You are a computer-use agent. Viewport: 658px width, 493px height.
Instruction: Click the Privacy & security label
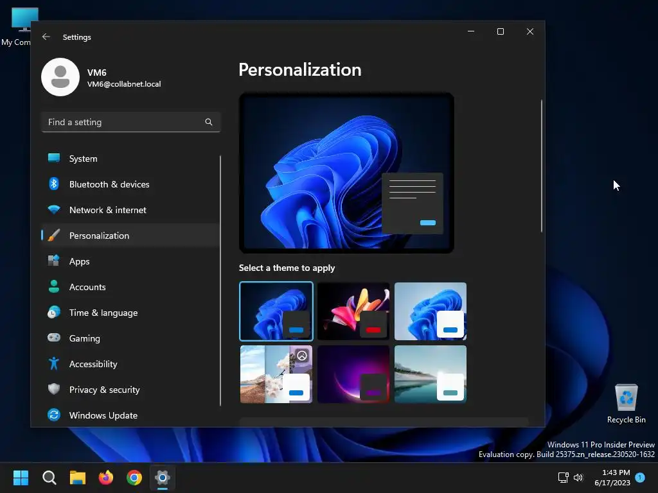(105, 390)
